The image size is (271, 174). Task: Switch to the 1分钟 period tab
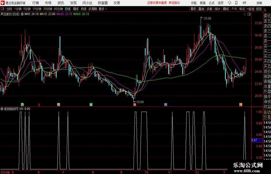click(17, 9)
